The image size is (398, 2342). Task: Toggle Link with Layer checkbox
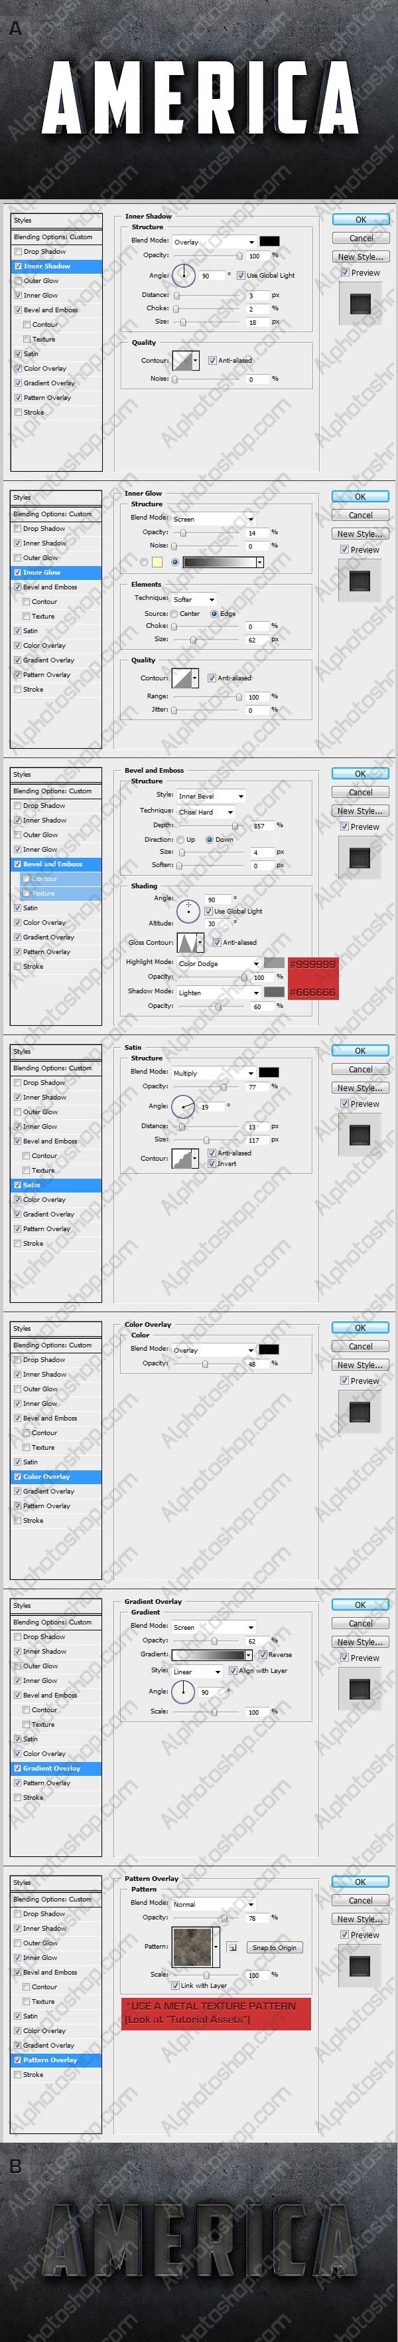[175, 1986]
